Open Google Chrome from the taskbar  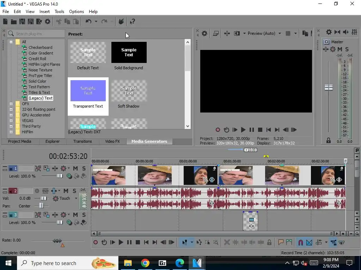pos(145,263)
